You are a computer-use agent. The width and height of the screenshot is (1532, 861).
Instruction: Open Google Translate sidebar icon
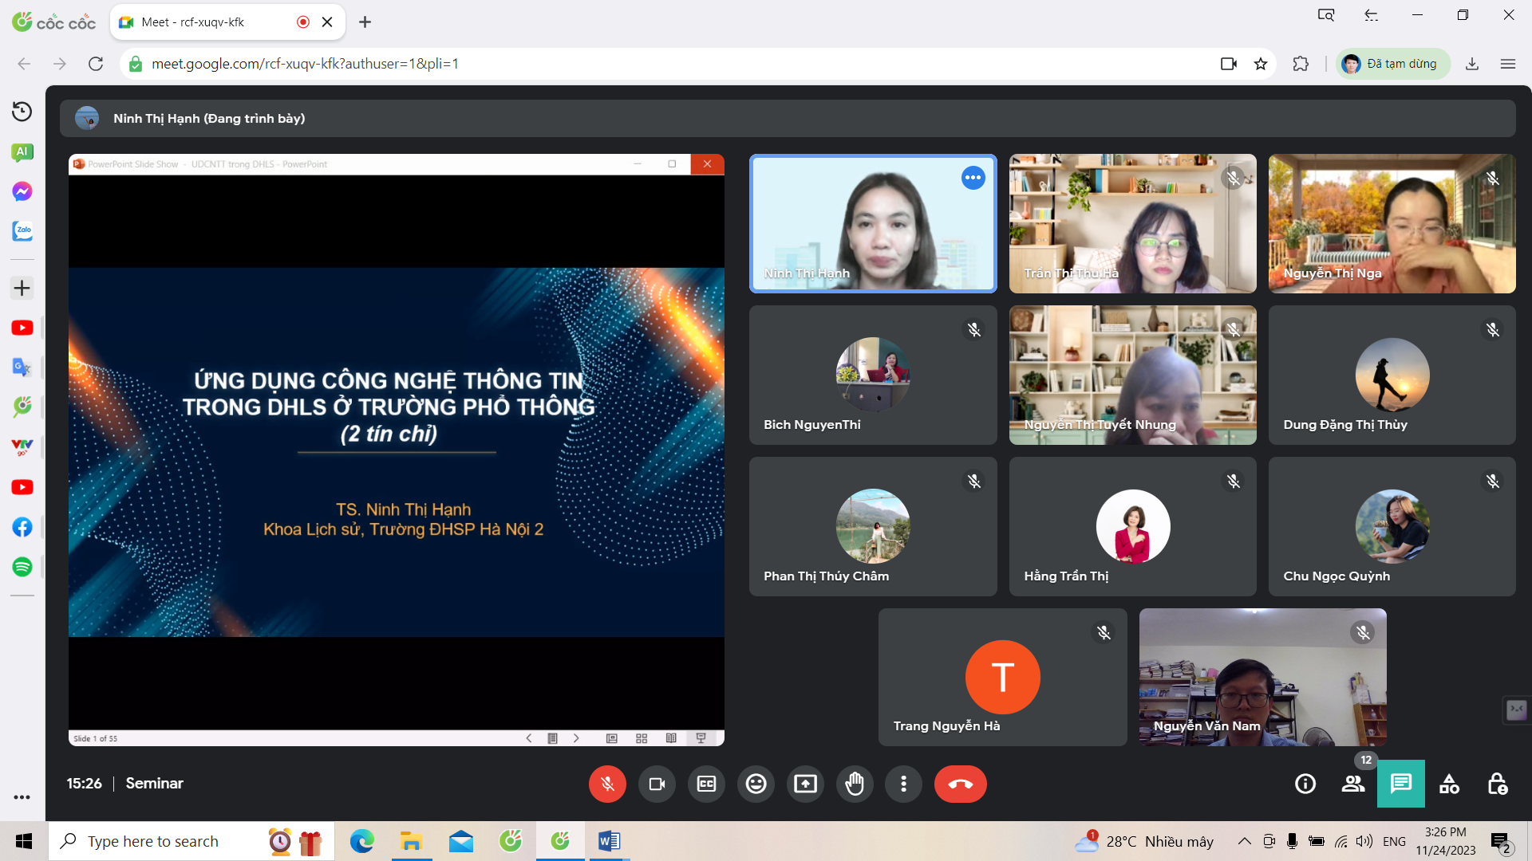22,368
